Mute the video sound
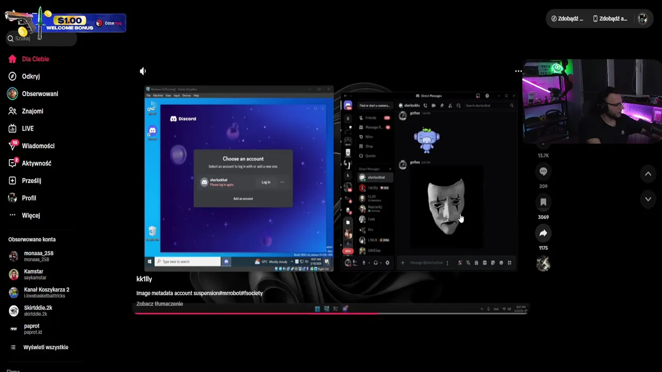662x372 pixels. click(143, 71)
